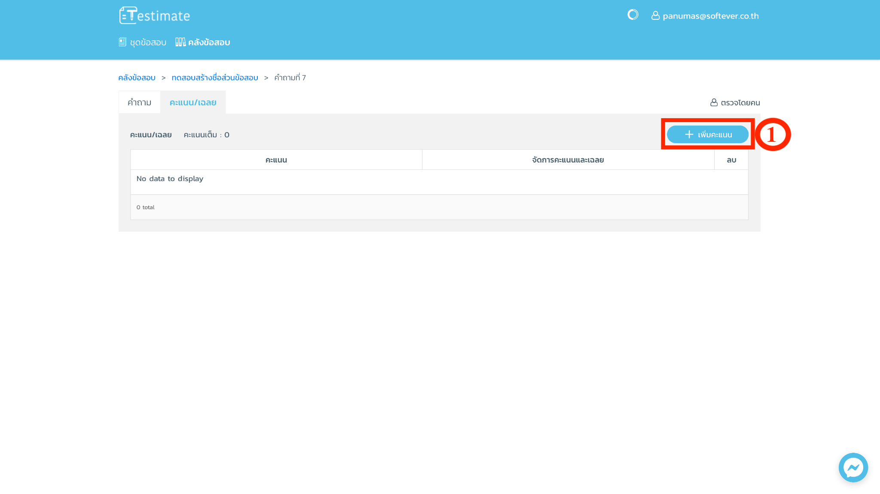Viewport: 880px width, 494px height.
Task: Click the คลังข้อสอบ books icon
Action: click(x=180, y=42)
